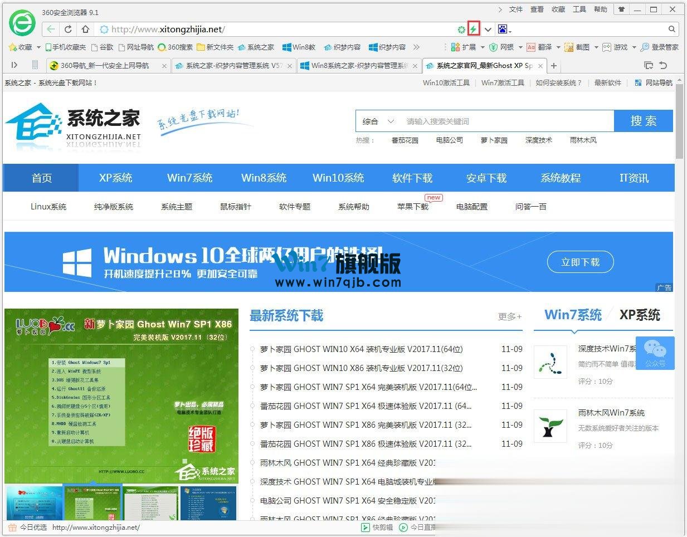Expand the 扩展 dropdown arrow

(483, 47)
